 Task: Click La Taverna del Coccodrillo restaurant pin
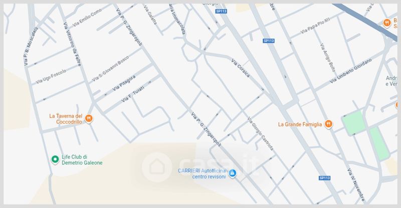(89, 118)
